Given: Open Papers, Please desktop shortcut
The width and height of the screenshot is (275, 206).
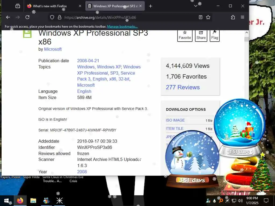Looking at the screenshot, I should click(10, 177).
